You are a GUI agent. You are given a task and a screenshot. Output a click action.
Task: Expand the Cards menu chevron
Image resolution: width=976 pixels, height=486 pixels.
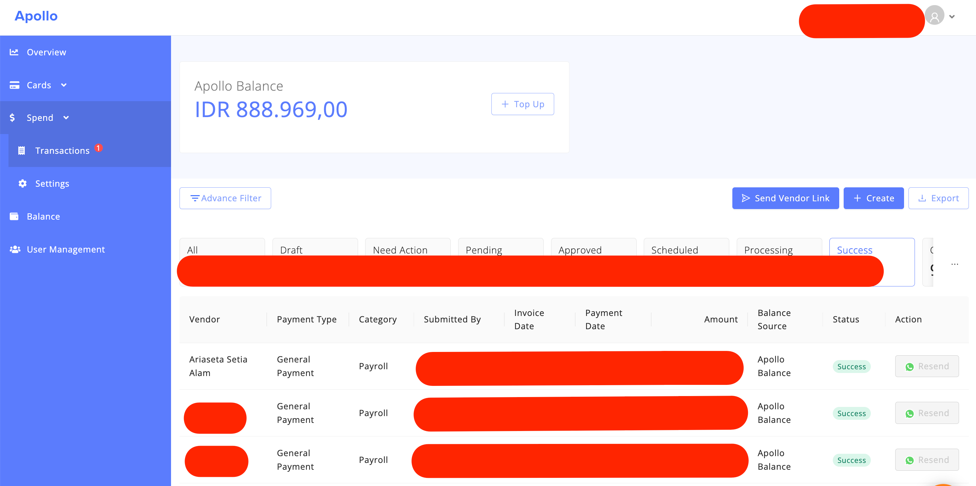[64, 85]
